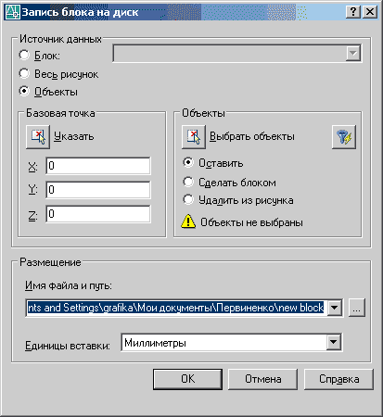Choose the Сделать блоком radio option
The image size is (383, 417).
pos(188,182)
